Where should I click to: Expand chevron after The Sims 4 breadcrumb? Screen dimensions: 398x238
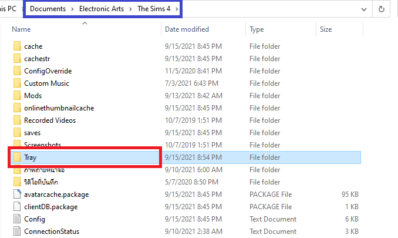[x=177, y=9]
